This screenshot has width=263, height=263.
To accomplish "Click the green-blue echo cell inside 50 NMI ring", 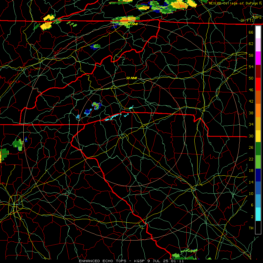I will coord(97,106).
